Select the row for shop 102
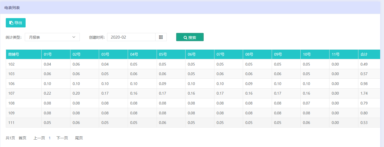Image resolution: width=384 pixels, height=147 pixels. point(12,64)
